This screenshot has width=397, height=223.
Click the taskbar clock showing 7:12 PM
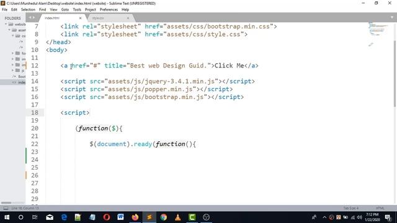coord(372,217)
